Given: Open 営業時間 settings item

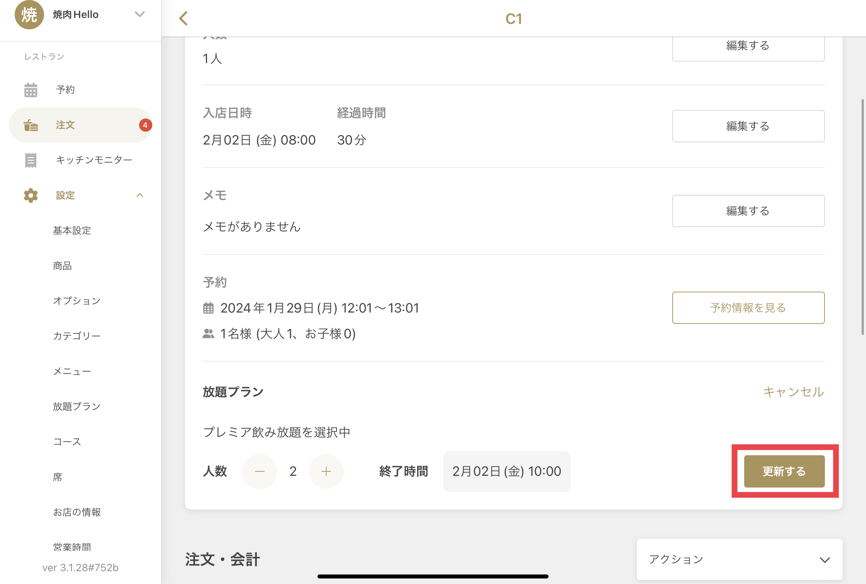Looking at the screenshot, I should [72, 547].
